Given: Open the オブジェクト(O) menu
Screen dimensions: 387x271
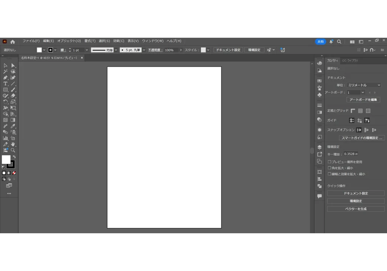Looking at the screenshot, I should (69, 41).
